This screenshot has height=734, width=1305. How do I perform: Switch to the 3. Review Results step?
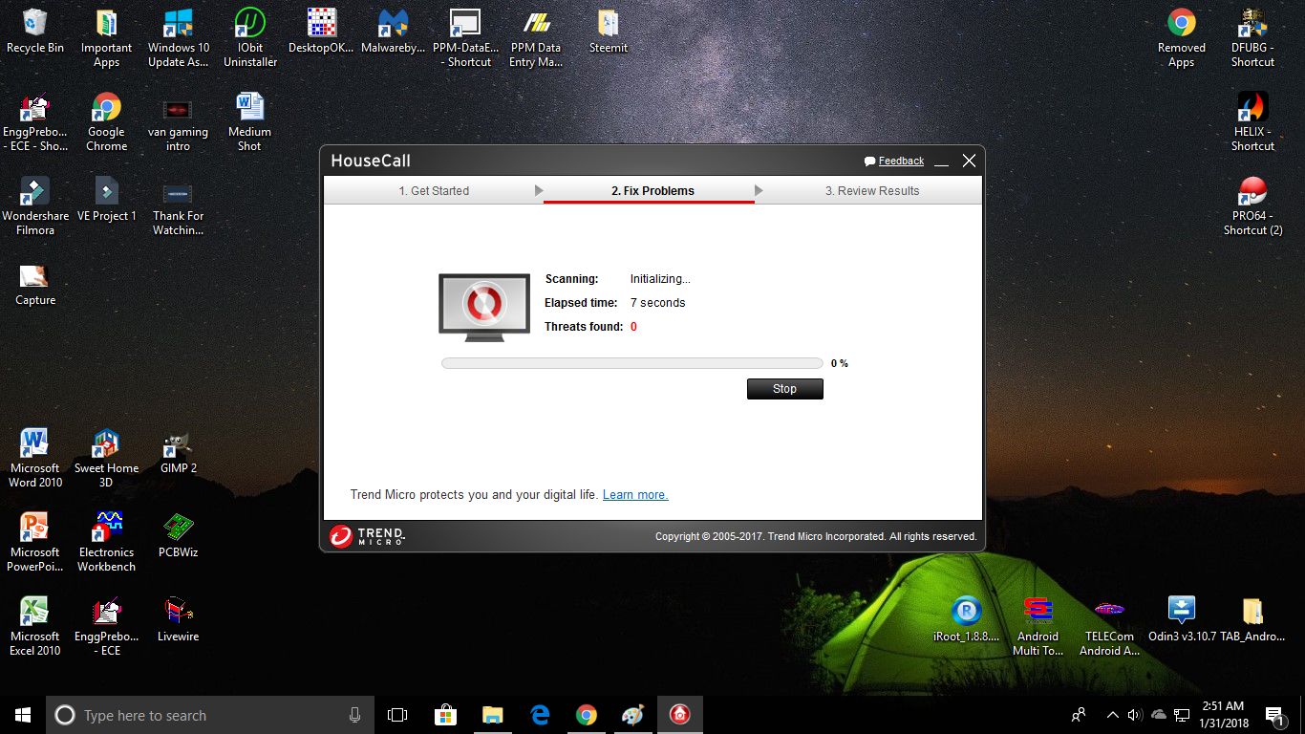[872, 191]
